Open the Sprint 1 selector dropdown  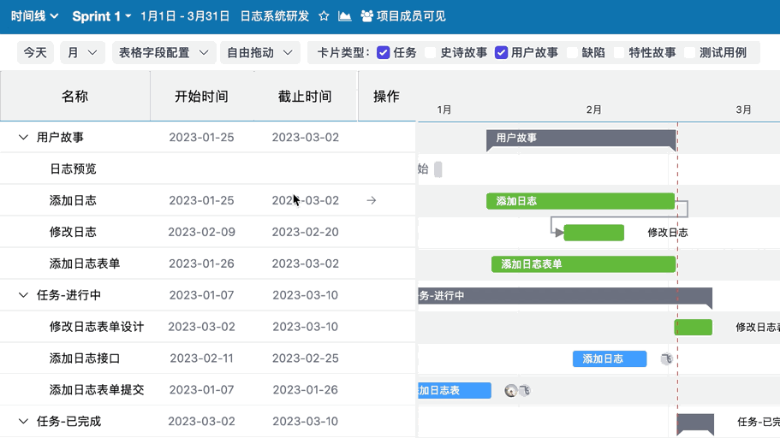(x=102, y=16)
